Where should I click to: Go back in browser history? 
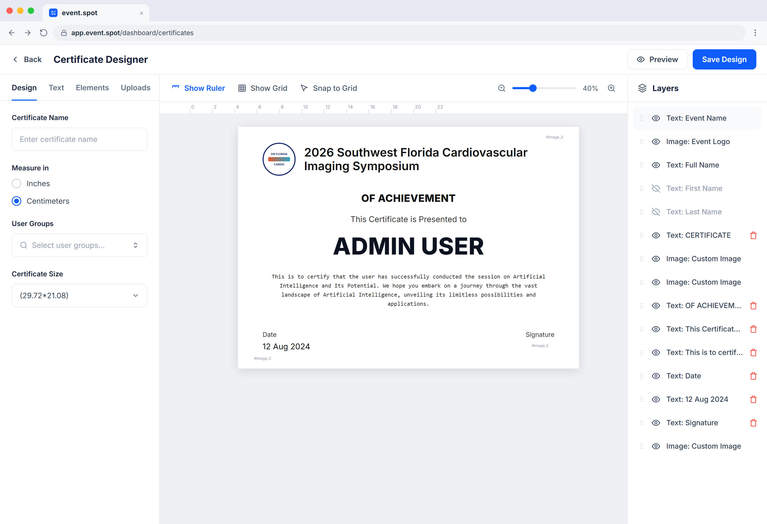[12, 33]
